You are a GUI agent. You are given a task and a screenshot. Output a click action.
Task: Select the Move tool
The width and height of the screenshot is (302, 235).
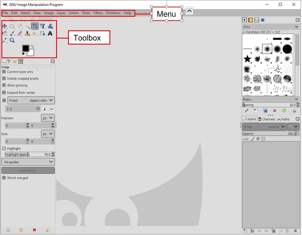(5, 26)
